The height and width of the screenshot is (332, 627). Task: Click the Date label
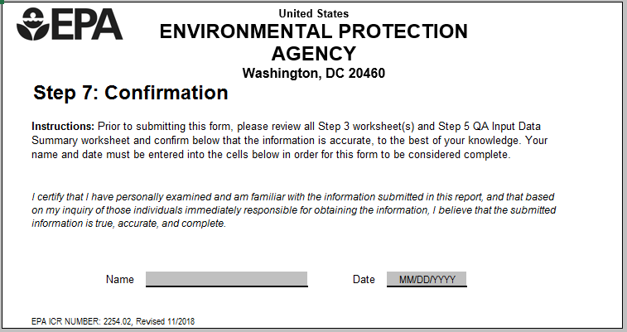364,280
